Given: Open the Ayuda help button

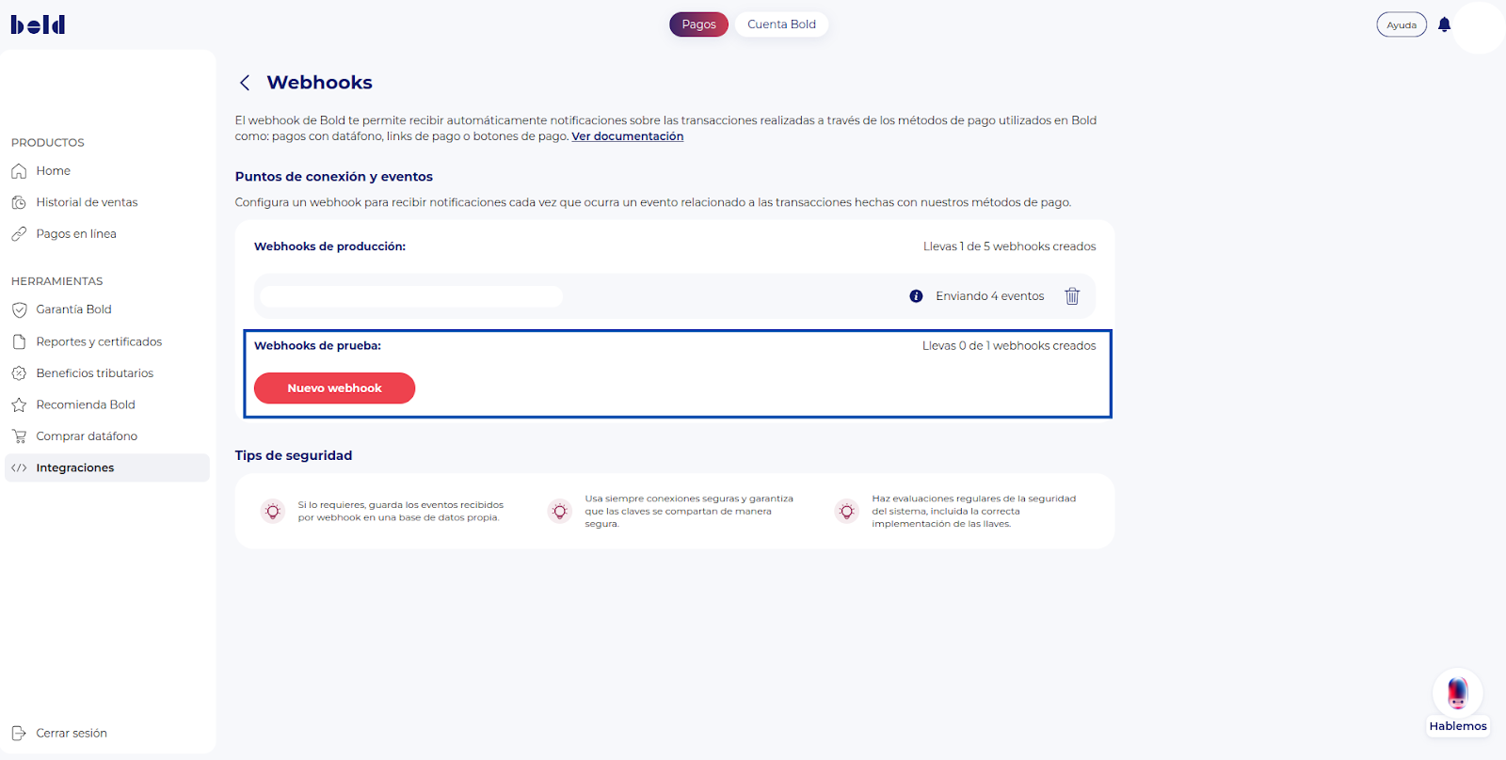Looking at the screenshot, I should 1402,24.
